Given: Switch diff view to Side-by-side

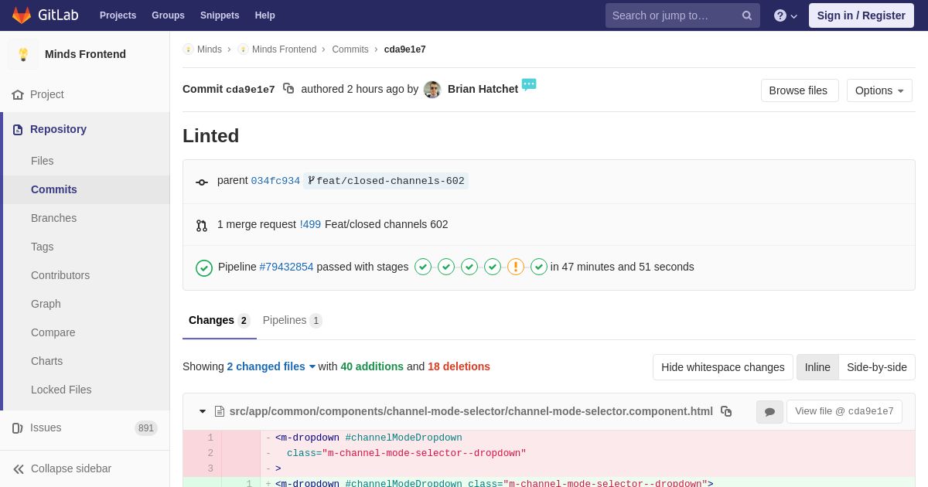Looking at the screenshot, I should (x=877, y=367).
